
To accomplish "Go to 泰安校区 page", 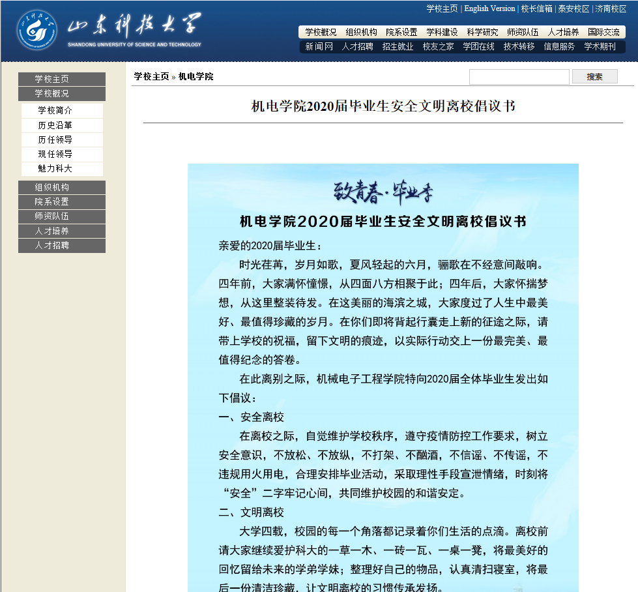I will click(x=573, y=8).
